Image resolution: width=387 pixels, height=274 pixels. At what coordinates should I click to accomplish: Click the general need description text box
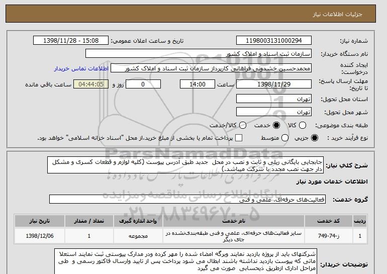[x=185, y=165]
